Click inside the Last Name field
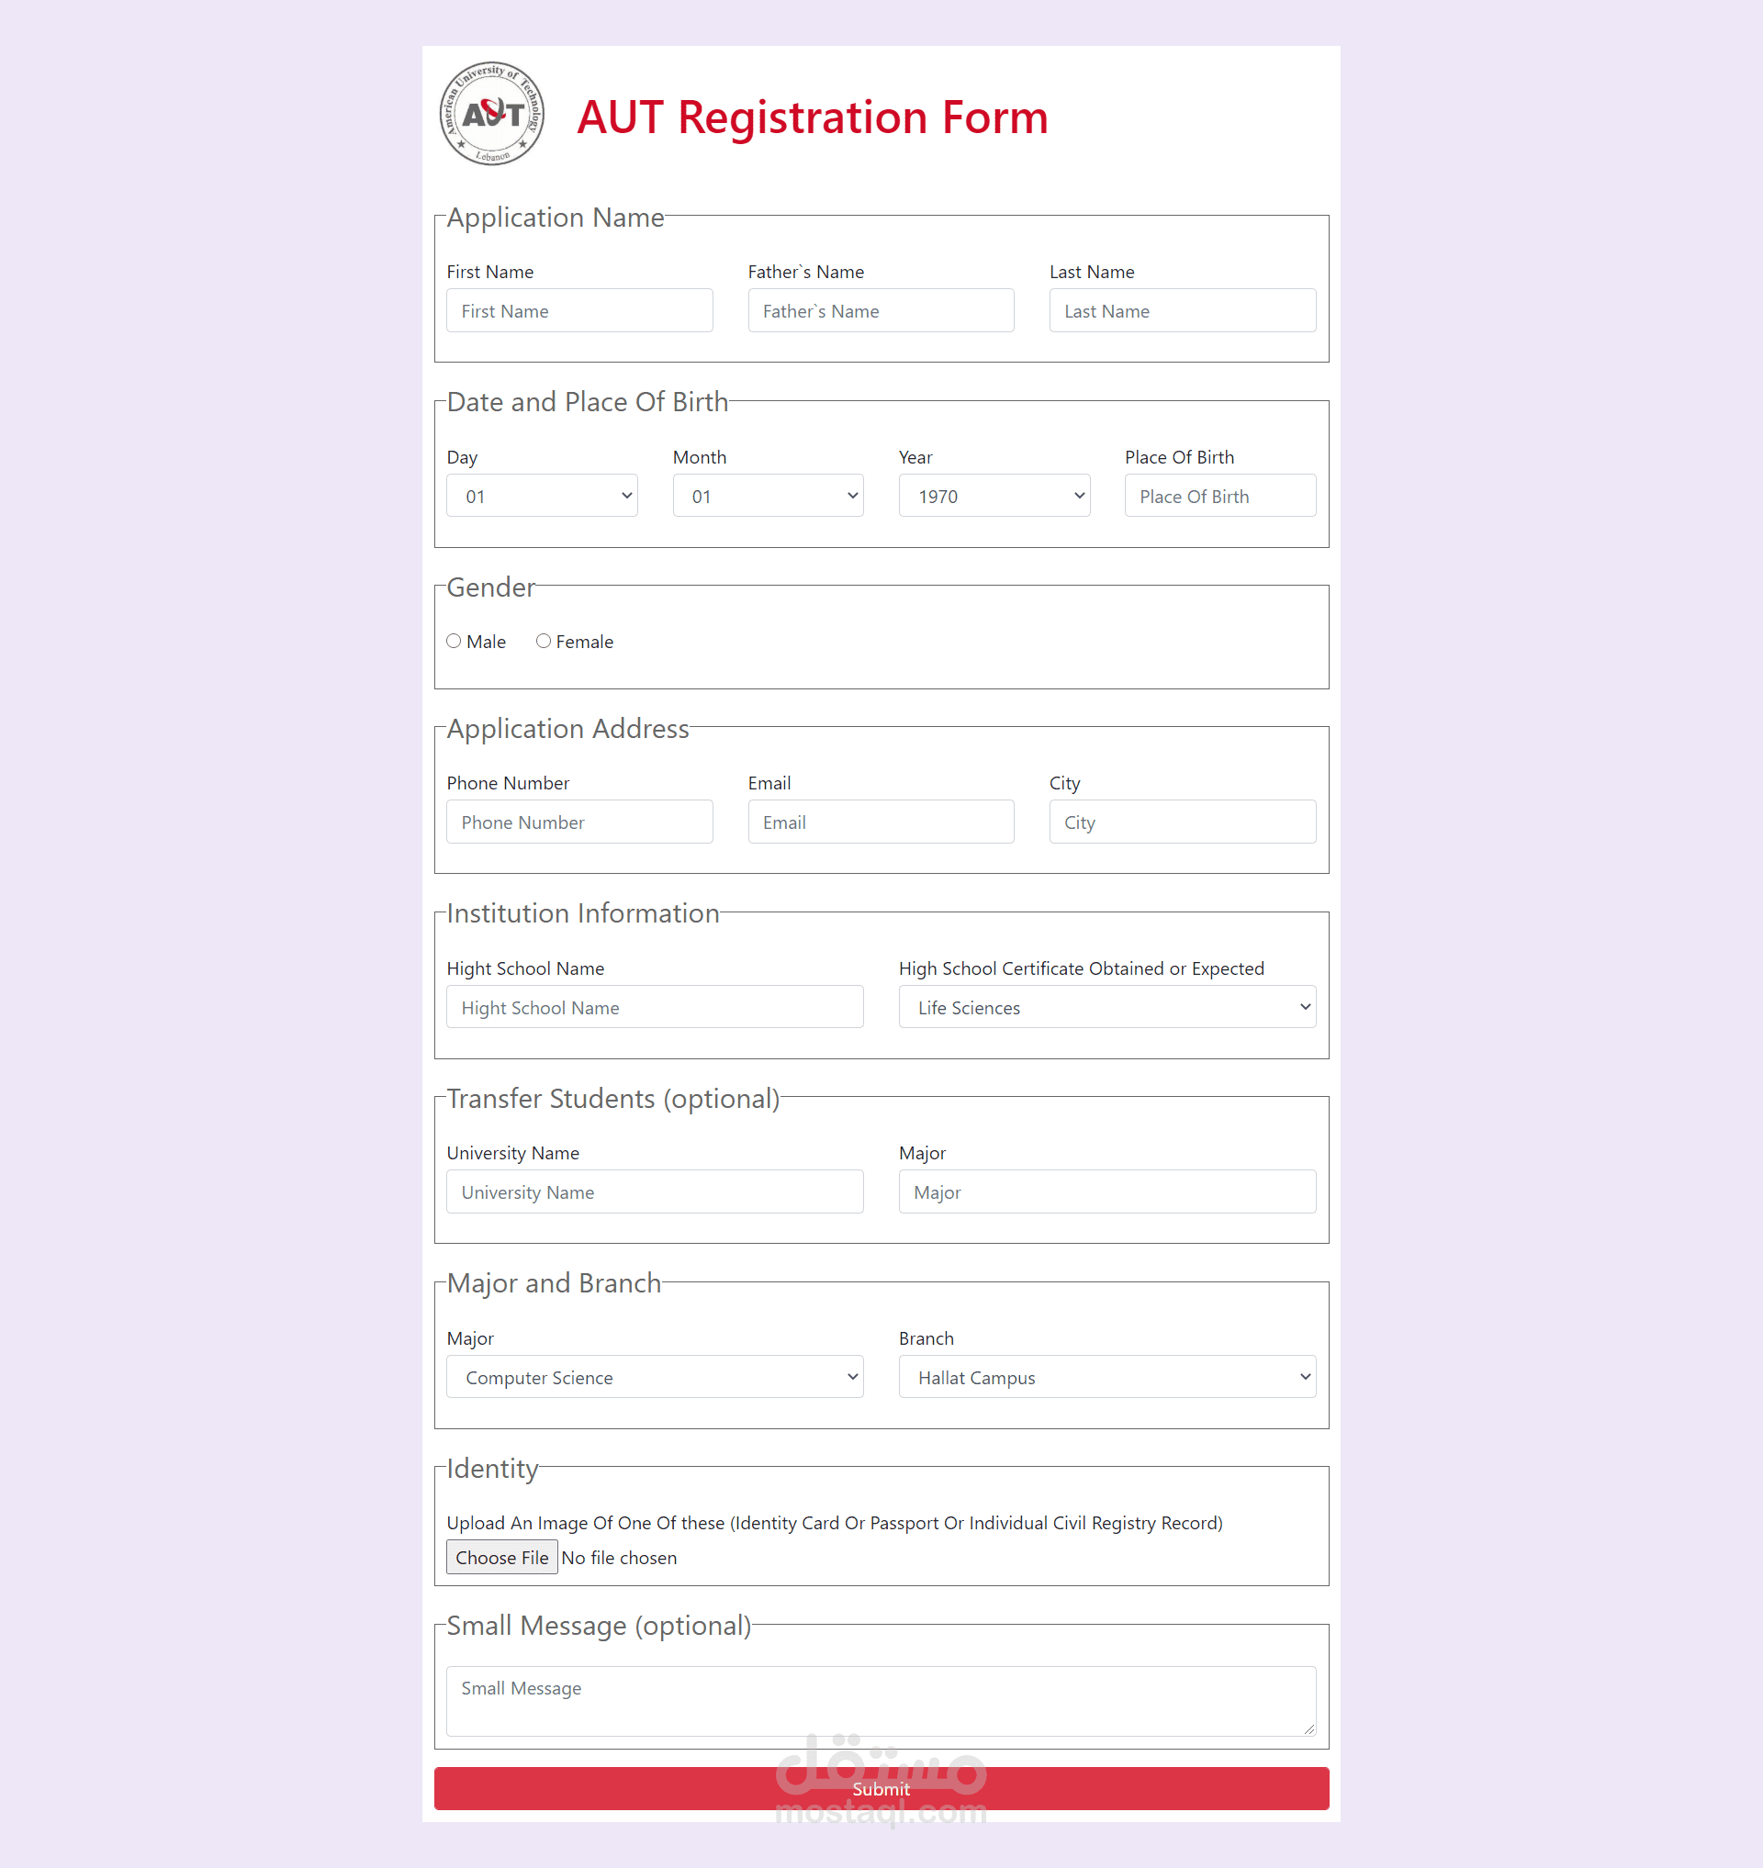Image resolution: width=1763 pixels, height=1868 pixels. 1181,310
